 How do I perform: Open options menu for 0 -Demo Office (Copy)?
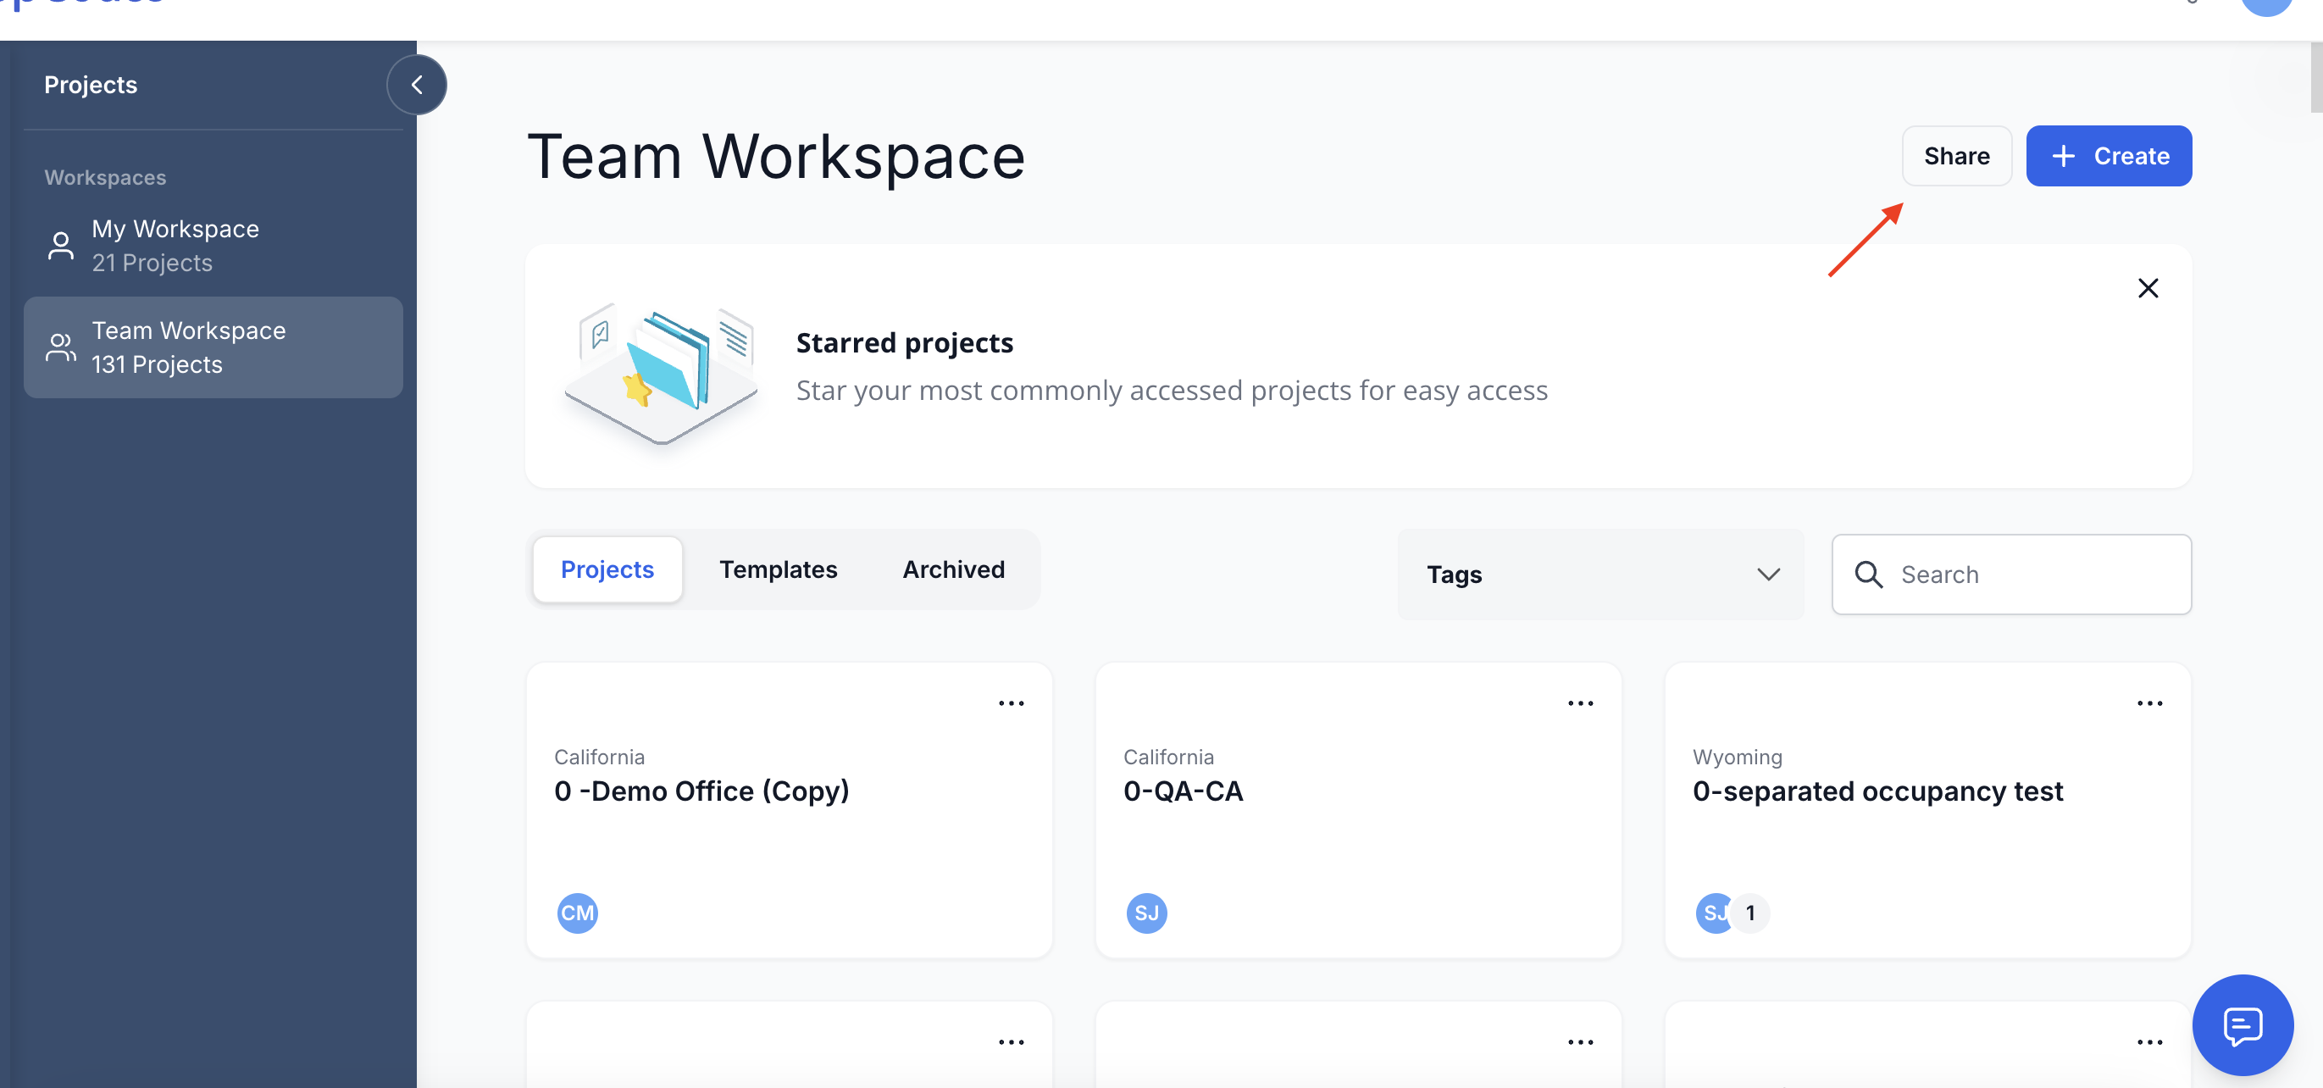coord(1011,702)
